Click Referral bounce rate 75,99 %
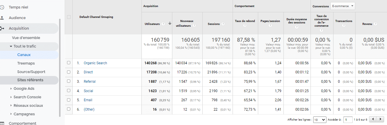 tap(250, 82)
